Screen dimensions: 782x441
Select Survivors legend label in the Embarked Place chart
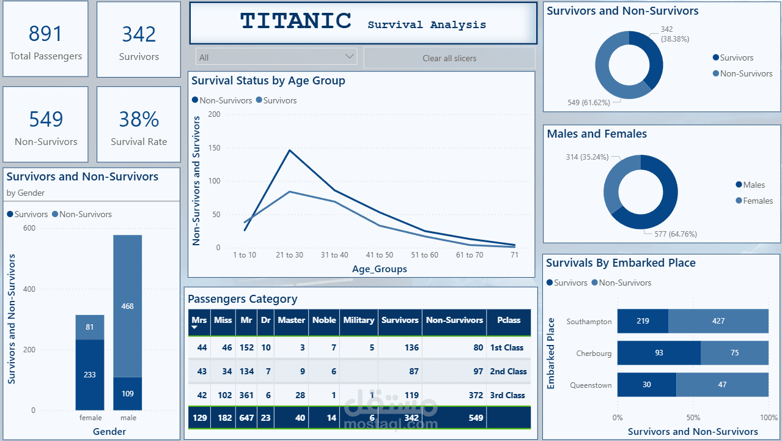click(x=571, y=283)
